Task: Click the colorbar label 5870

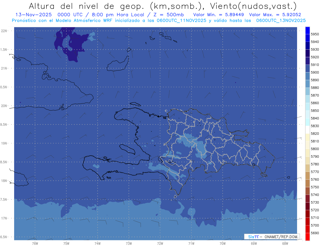Action: pyautogui.click(x=315, y=95)
